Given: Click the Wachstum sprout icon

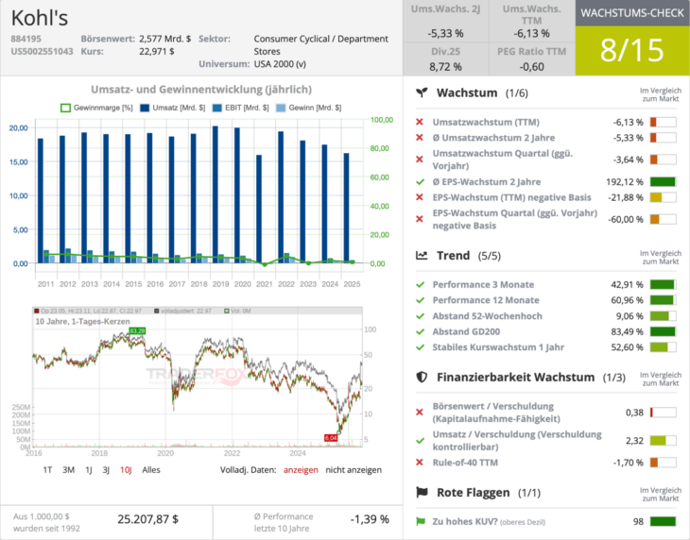Looking at the screenshot, I should (423, 93).
